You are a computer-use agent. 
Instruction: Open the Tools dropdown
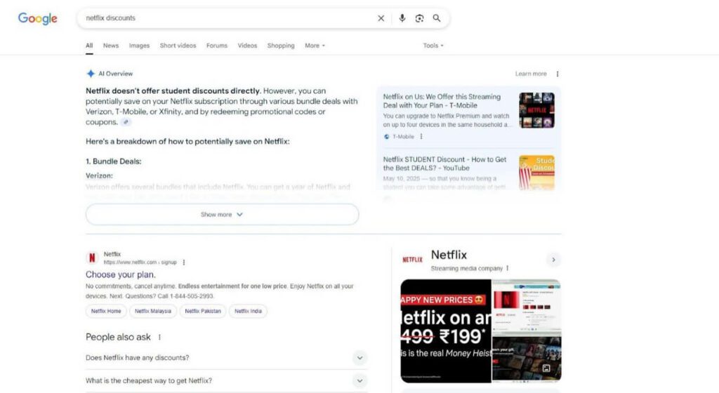pyautogui.click(x=433, y=46)
